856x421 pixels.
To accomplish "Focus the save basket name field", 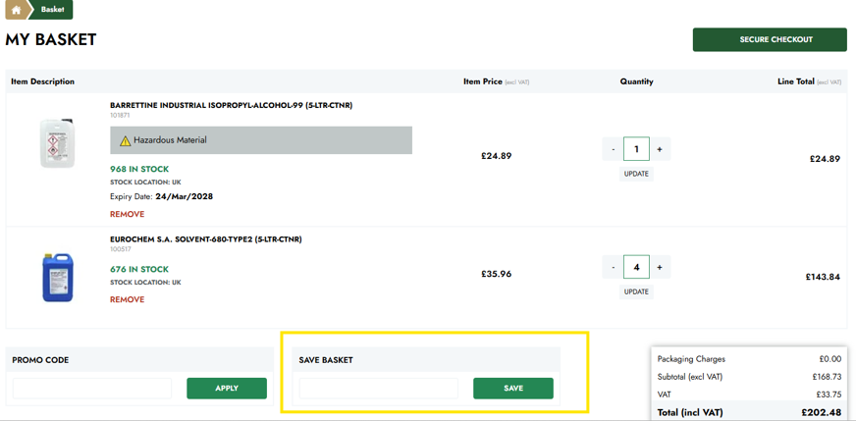I will 379,389.
